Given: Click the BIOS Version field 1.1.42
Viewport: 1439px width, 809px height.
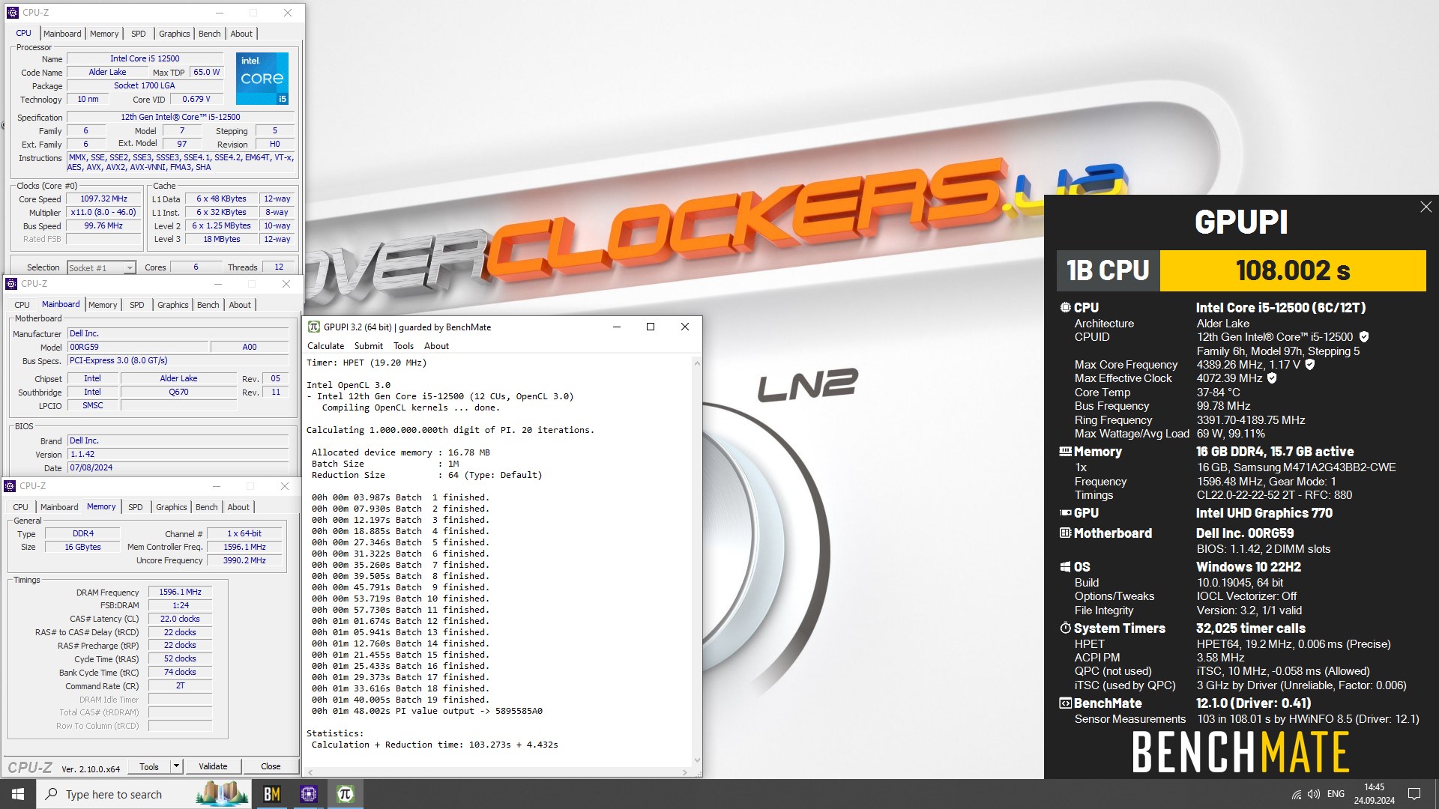Looking at the screenshot, I should (178, 454).
